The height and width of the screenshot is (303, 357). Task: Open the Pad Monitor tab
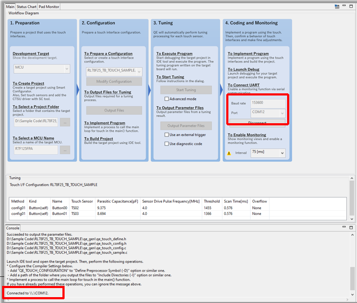coord(49,7)
